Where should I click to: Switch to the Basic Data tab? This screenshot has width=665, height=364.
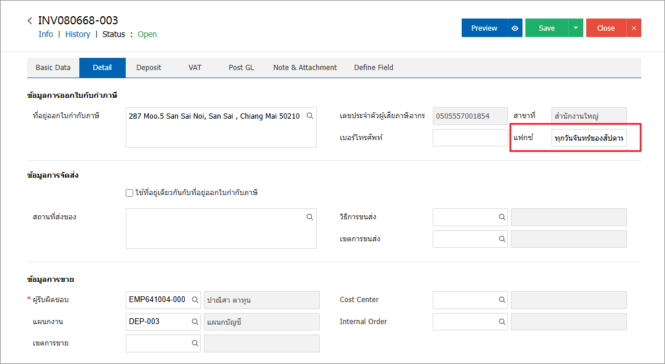click(x=53, y=68)
